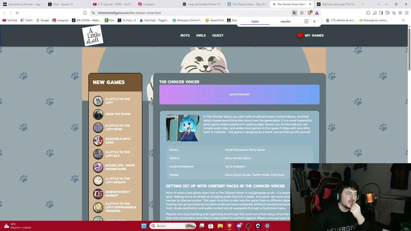This screenshot has height=231, width=411.
Task: Click the Brave Shields lion icon in address bar
Action: (x=310, y=13)
